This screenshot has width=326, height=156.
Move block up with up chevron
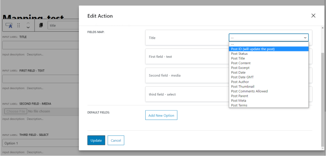pyautogui.click(x=28, y=23)
